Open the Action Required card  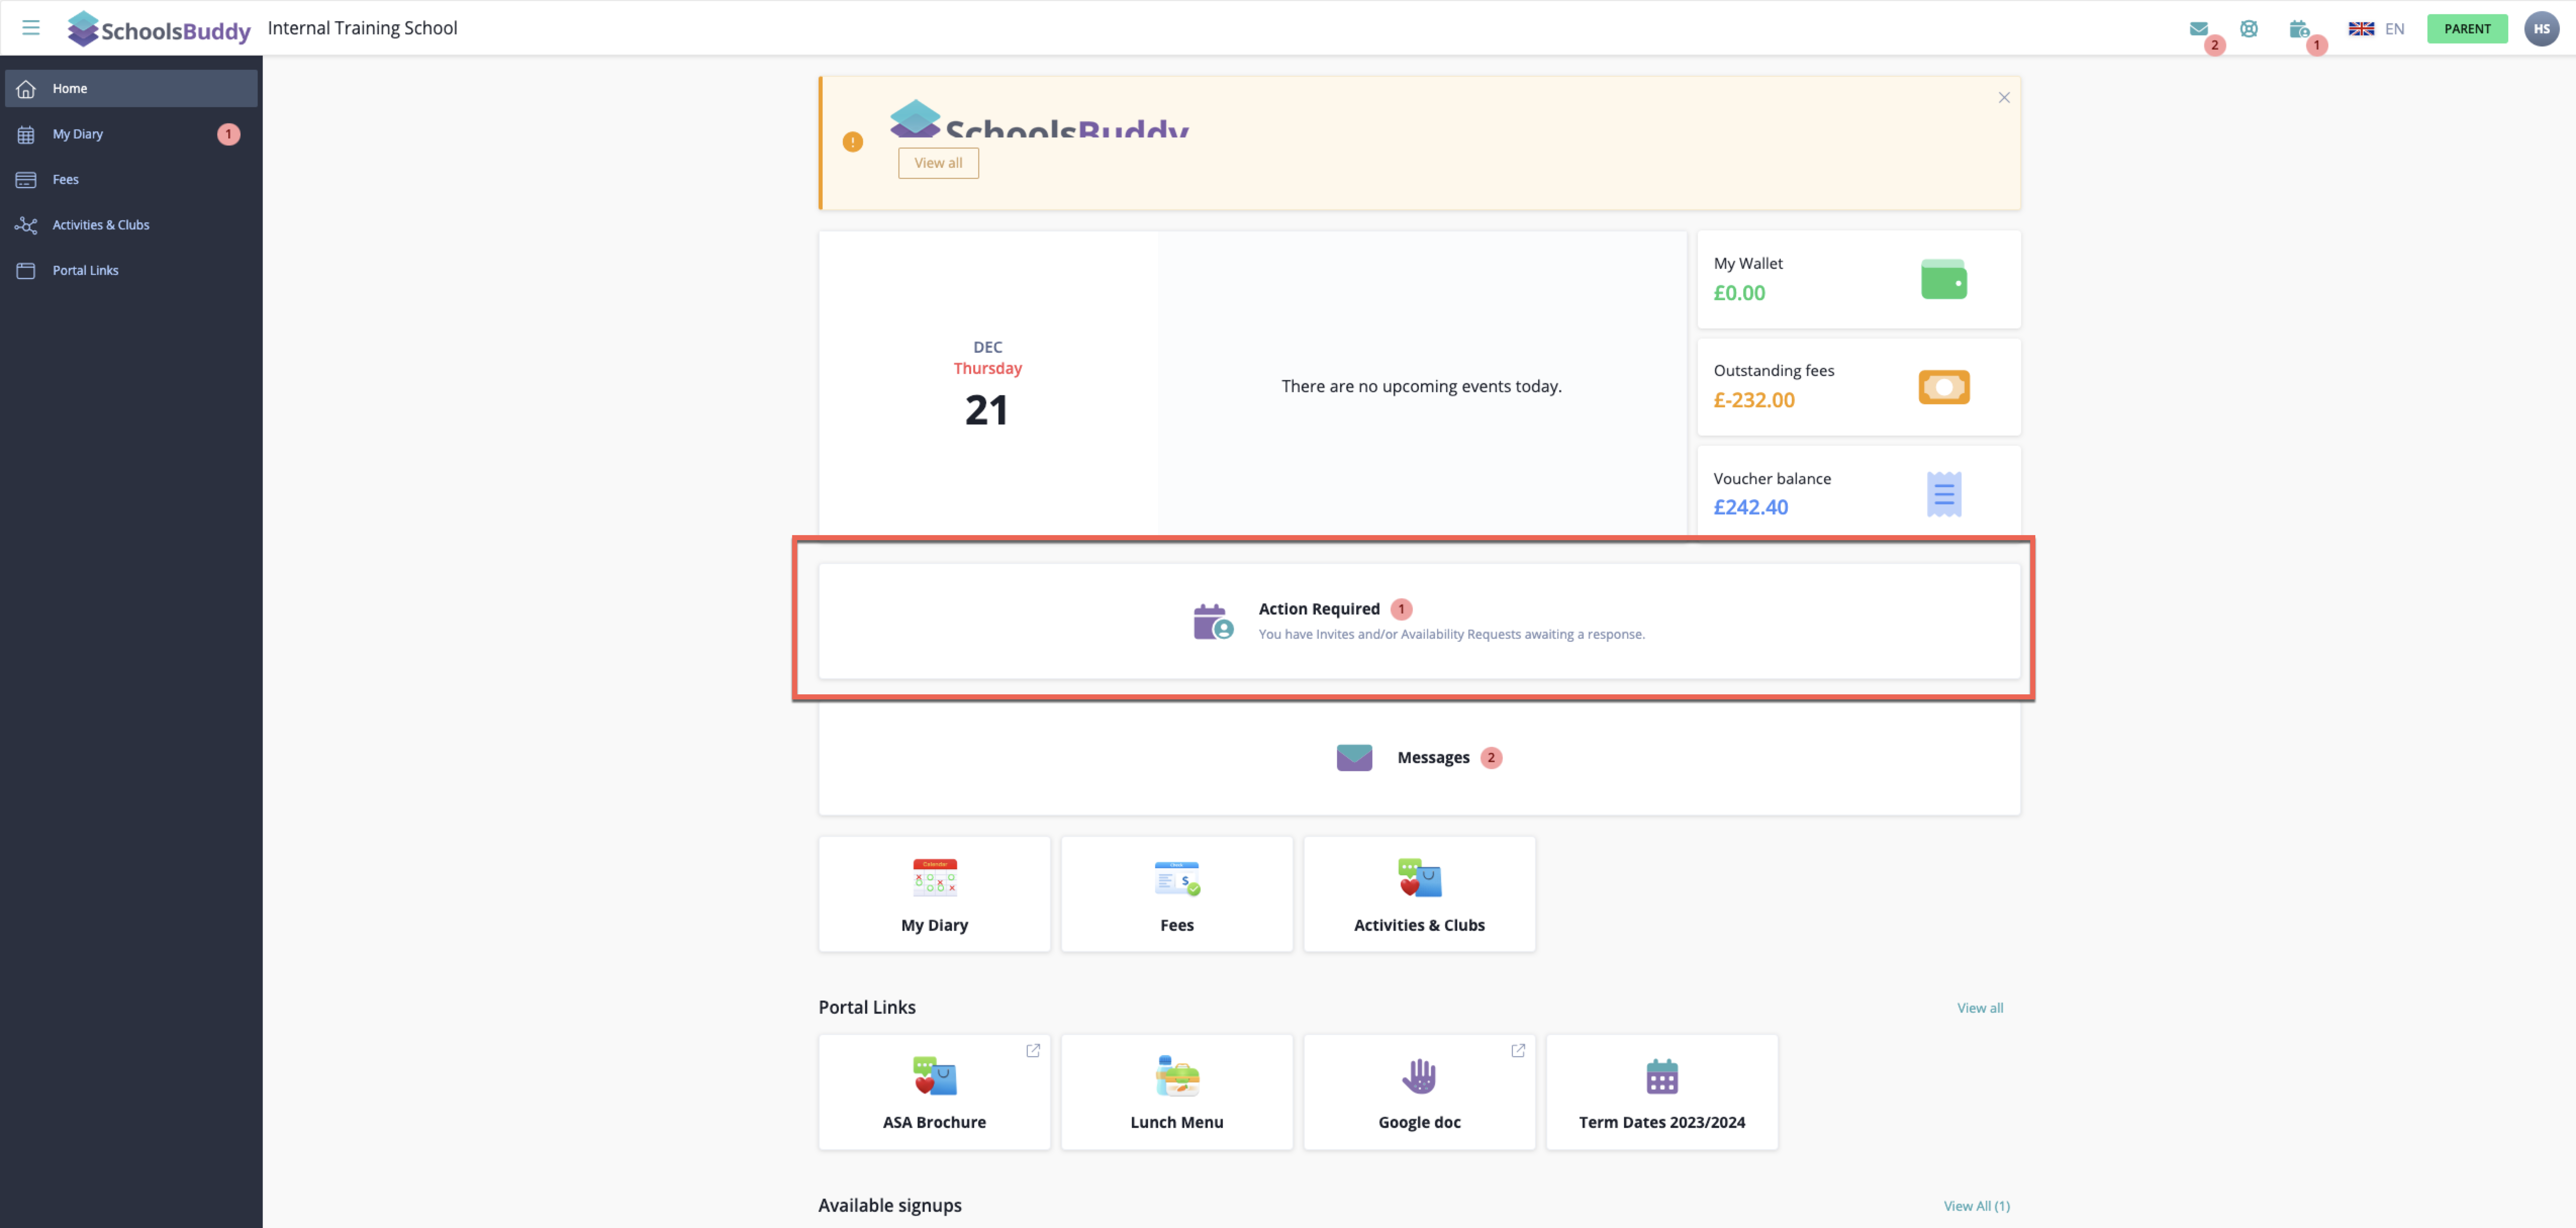pyautogui.click(x=1418, y=621)
